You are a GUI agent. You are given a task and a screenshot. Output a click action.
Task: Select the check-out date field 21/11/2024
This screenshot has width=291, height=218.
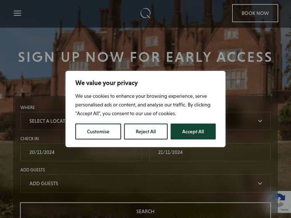coord(210,152)
